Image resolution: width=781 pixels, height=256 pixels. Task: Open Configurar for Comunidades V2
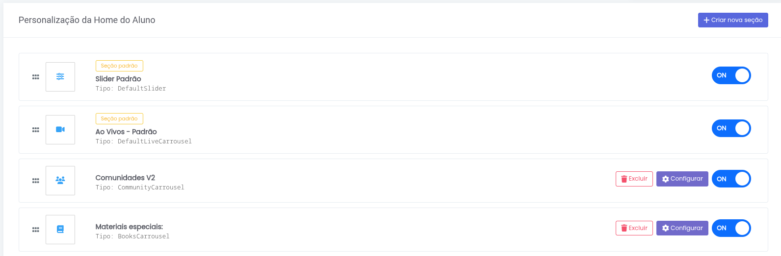(x=682, y=179)
